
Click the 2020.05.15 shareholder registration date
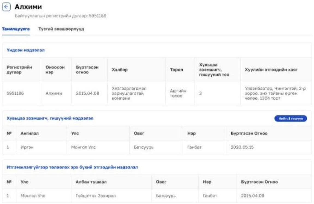pos(242,147)
